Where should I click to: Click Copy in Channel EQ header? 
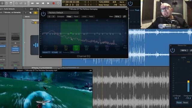pos(69,16)
